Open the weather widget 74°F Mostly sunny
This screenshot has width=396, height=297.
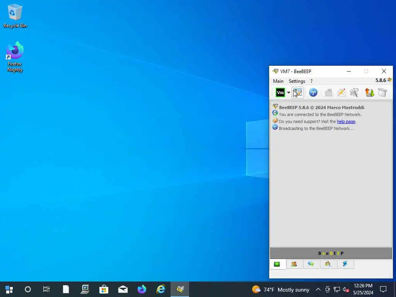pyautogui.click(x=281, y=289)
